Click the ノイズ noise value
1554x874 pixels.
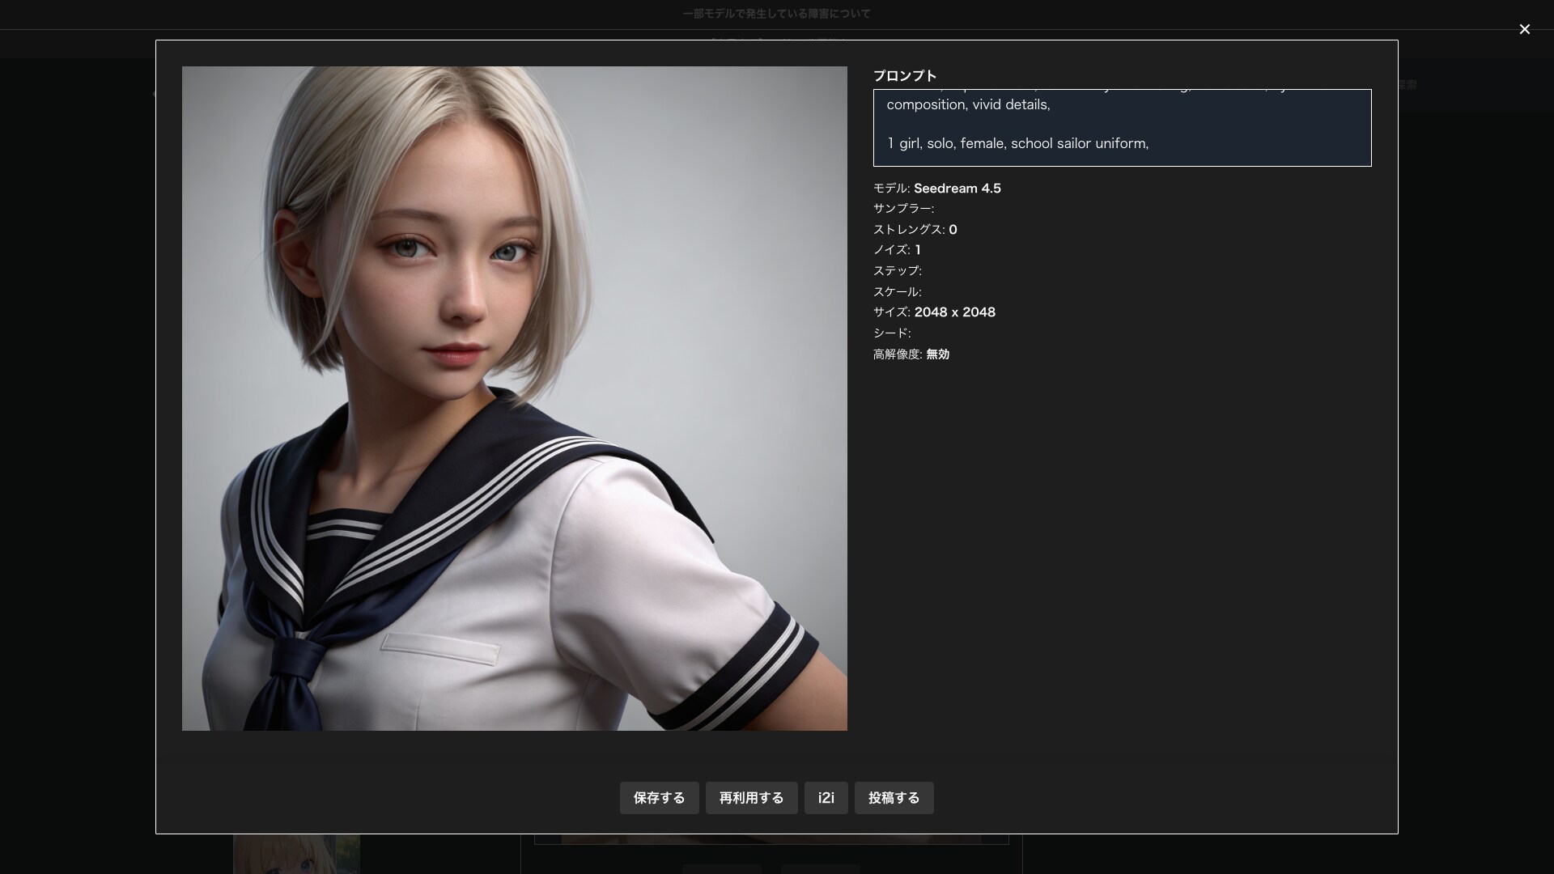pos(918,250)
